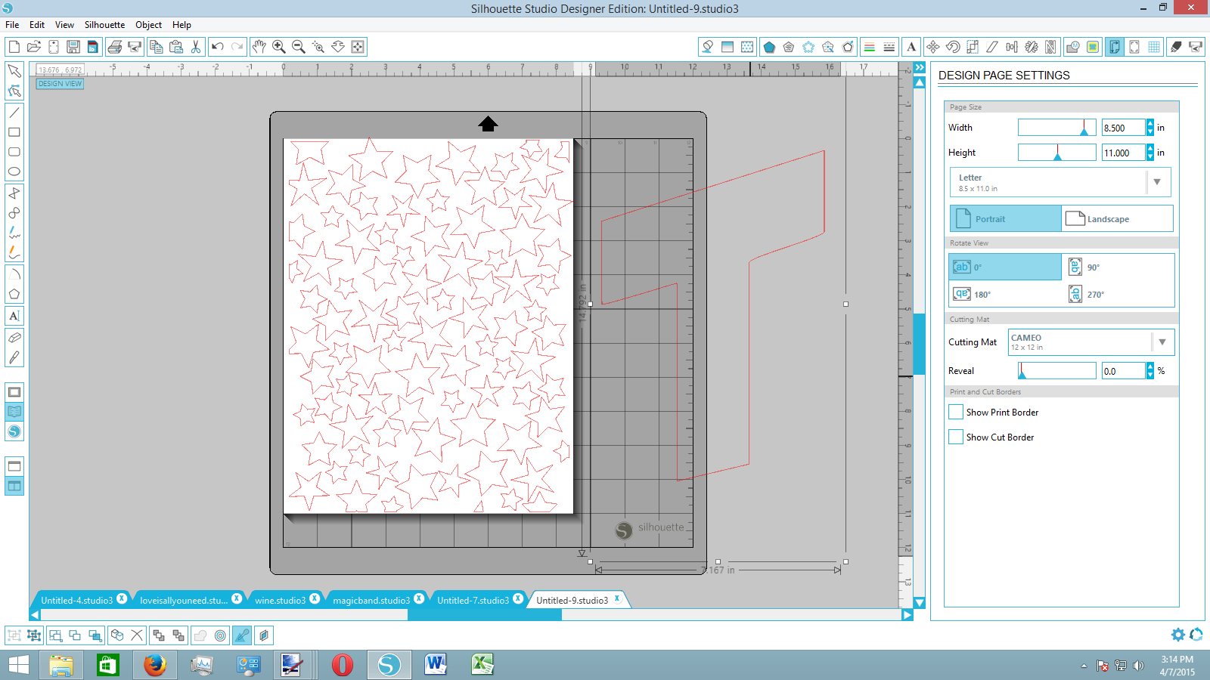The width and height of the screenshot is (1210, 680).
Task: Click the New document icon
Action: coord(14,47)
